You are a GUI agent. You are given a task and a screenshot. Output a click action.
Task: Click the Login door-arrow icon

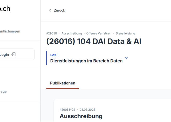click(x=14, y=54)
